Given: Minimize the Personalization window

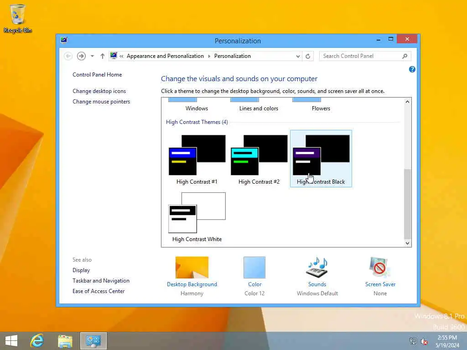Looking at the screenshot, I should [x=378, y=39].
